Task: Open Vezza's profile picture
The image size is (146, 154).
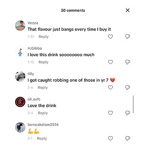Action: tap(20, 25)
